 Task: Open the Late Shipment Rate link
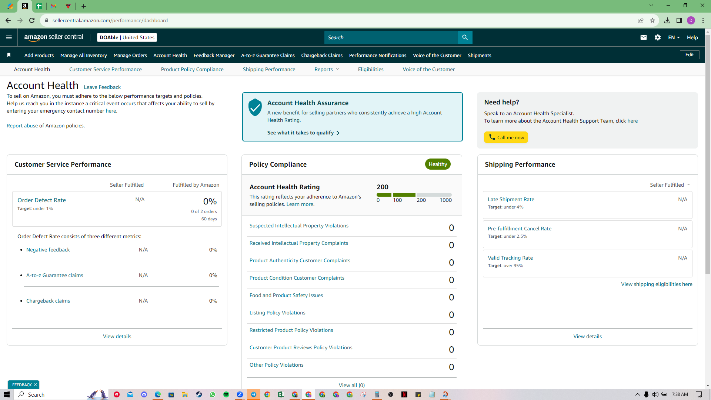click(x=511, y=199)
